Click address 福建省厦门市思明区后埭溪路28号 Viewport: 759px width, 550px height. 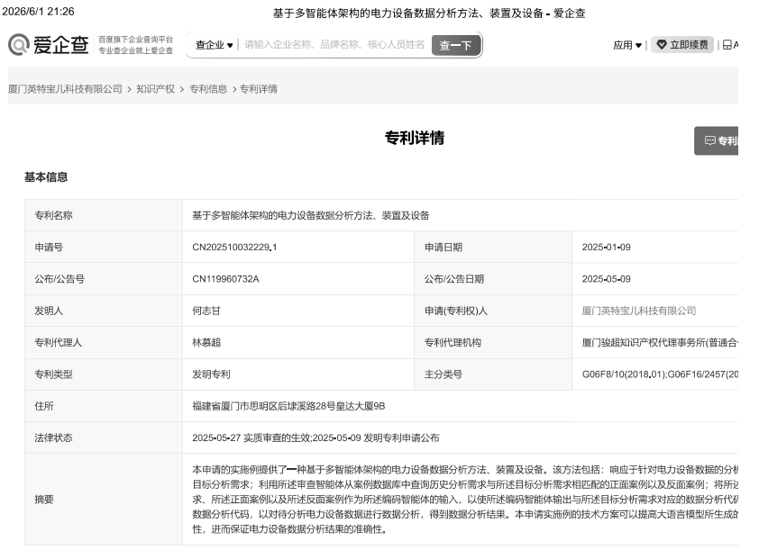click(x=264, y=406)
